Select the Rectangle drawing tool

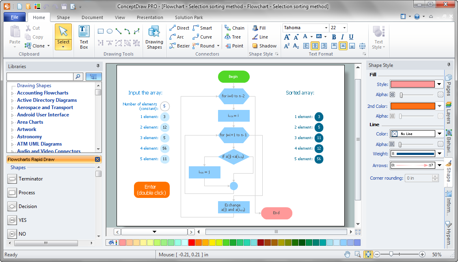tap(101, 32)
